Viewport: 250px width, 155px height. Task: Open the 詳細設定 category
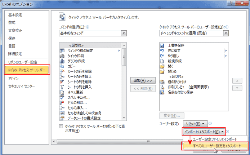[15, 54]
